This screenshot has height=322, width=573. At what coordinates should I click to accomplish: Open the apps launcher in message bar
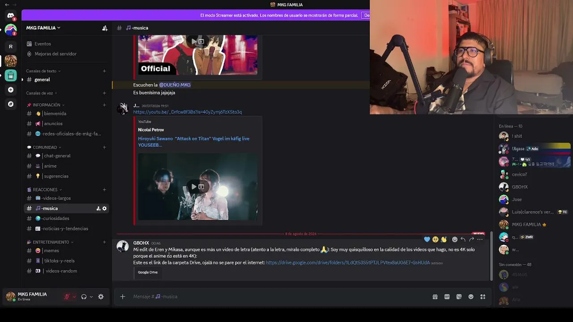coord(483,297)
